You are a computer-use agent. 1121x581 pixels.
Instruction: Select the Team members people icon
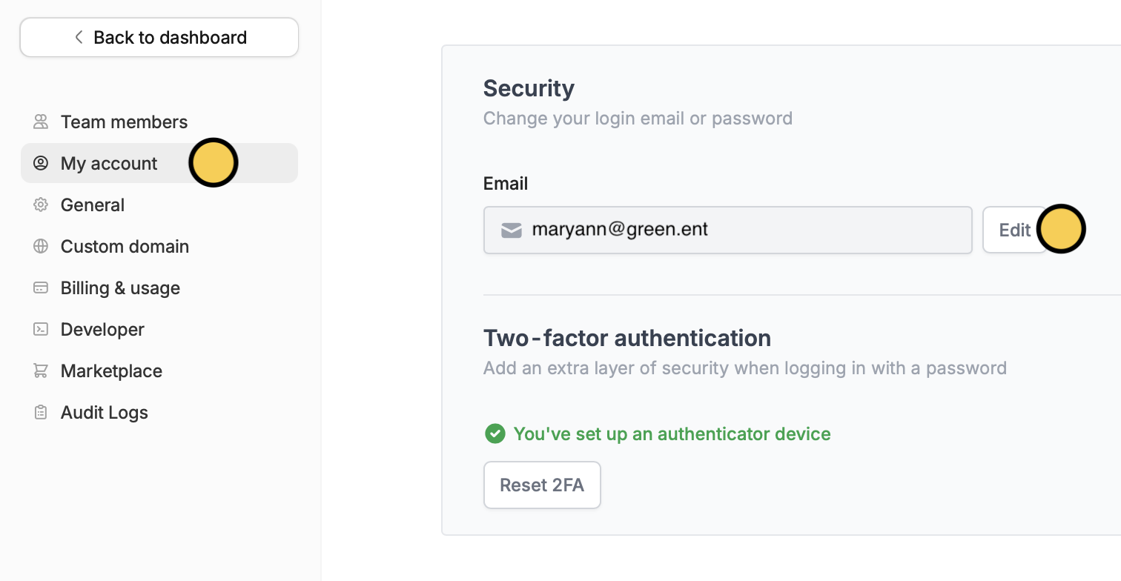click(41, 122)
